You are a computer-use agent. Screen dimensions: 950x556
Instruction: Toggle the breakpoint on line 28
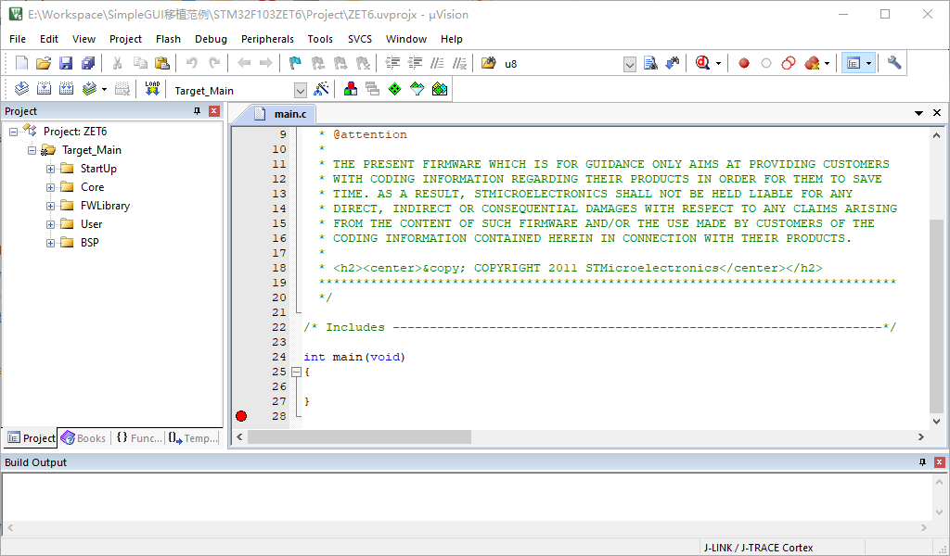tap(241, 416)
